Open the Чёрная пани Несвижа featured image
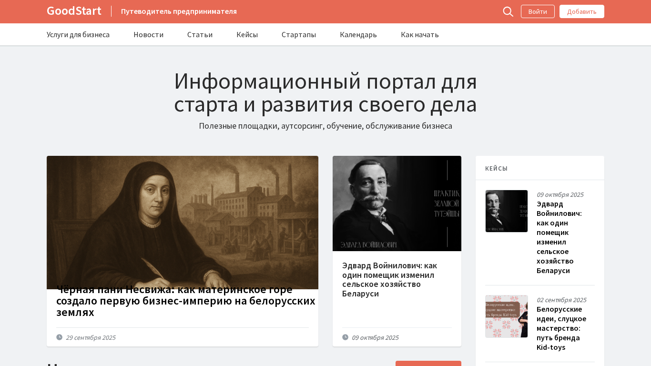 click(183, 223)
